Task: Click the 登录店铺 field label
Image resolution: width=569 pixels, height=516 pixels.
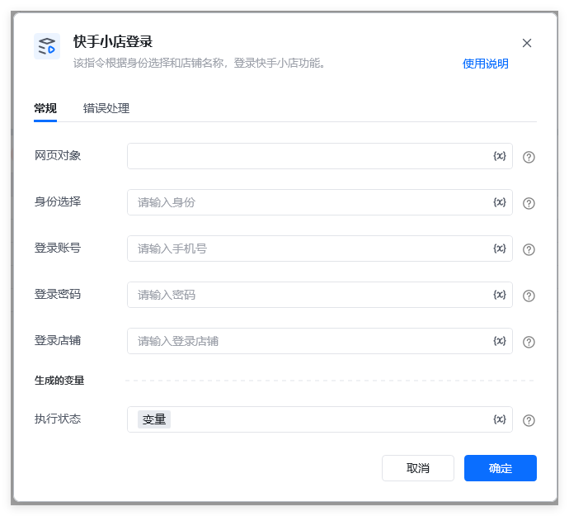Action: 58,340
